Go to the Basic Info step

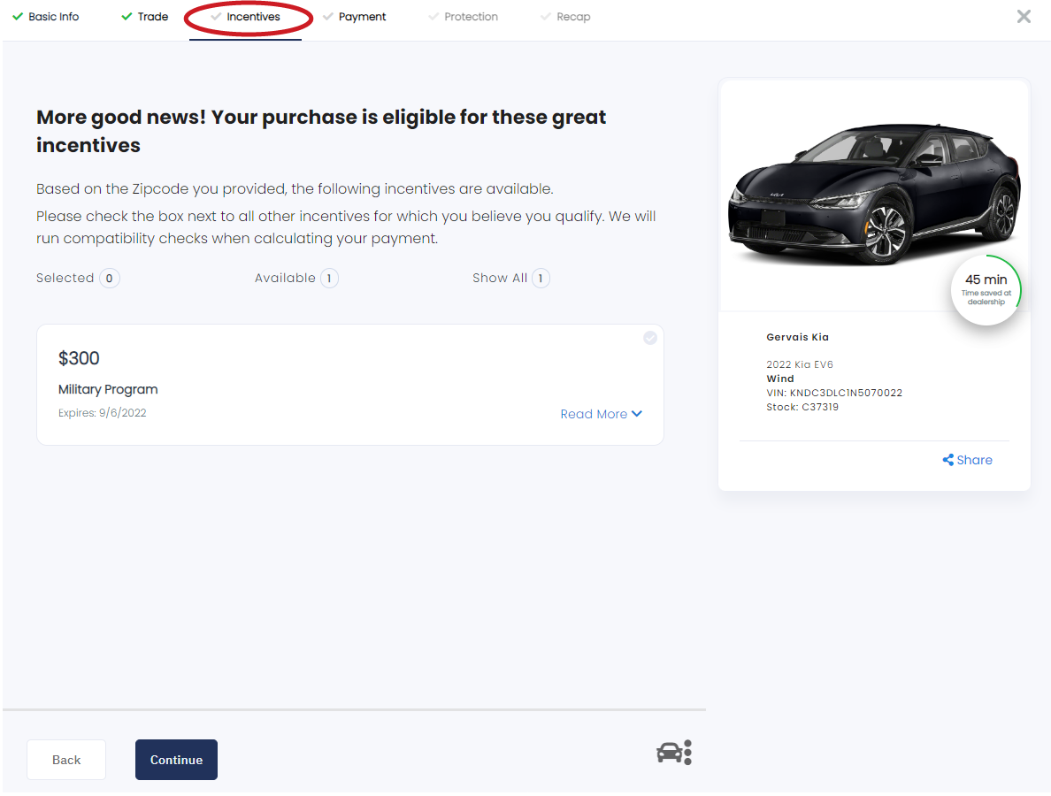pos(46,17)
